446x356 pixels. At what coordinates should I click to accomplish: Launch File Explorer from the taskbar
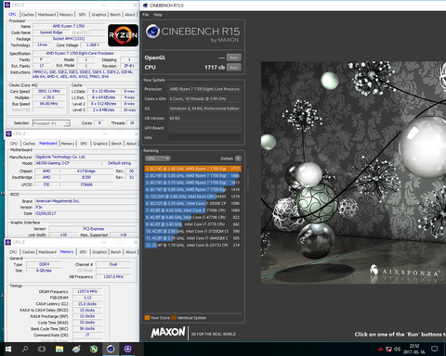[59, 350]
